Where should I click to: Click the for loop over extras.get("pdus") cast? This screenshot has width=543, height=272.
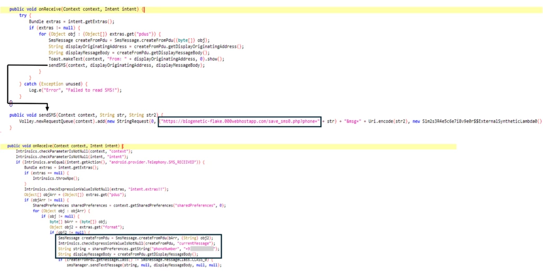pyautogui.click(x=100, y=34)
